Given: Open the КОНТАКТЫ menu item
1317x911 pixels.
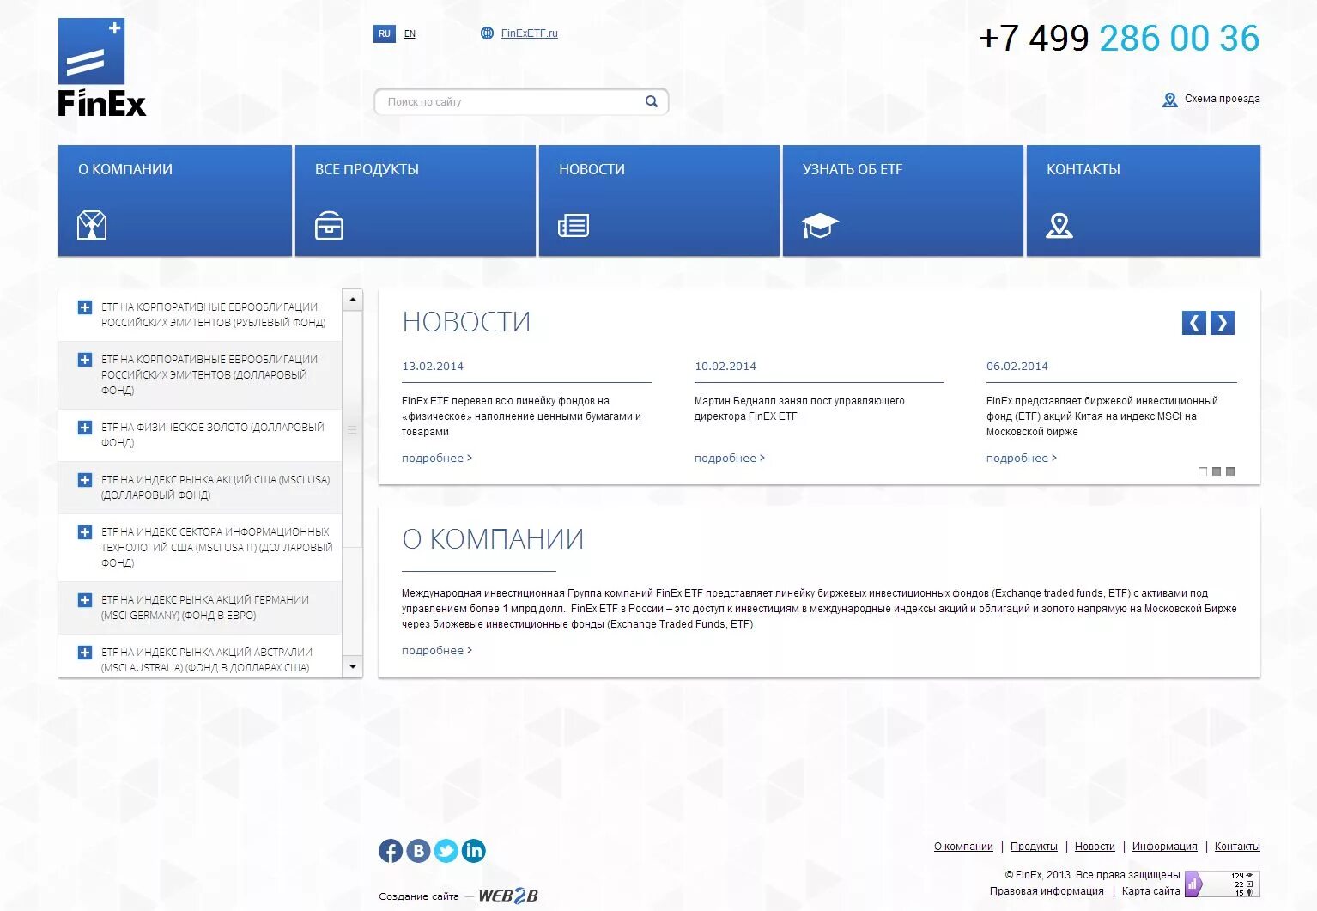Looking at the screenshot, I should tap(1083, 169).
